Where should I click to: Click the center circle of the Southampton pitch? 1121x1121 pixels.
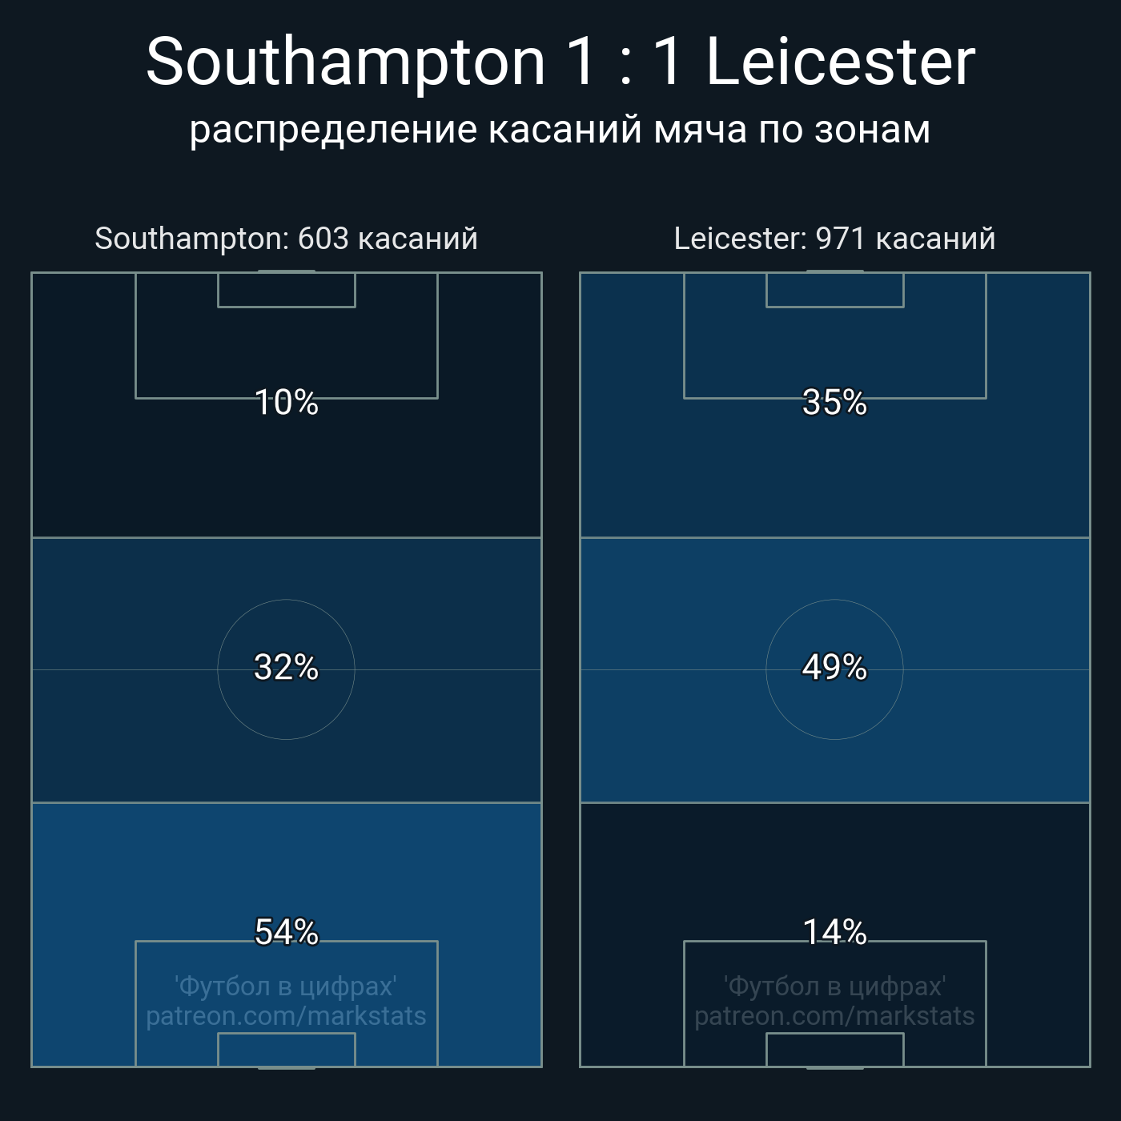[286, 705]
